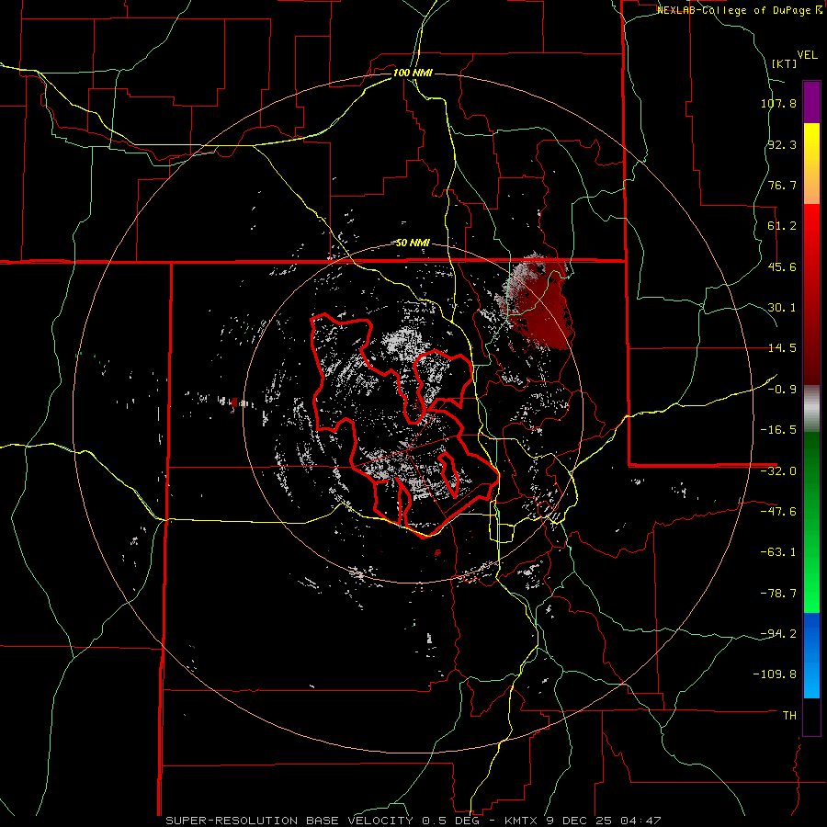827x827 pixels.
Task: Select the -78.7 scale value
Action: [x=778, y=594]
